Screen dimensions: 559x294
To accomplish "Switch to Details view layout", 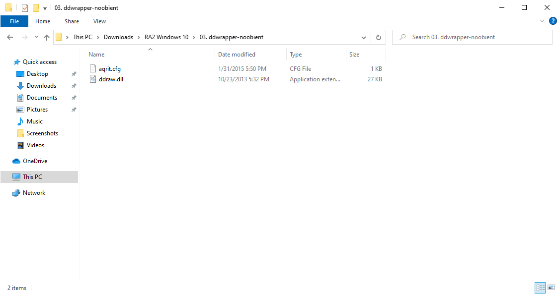I will pos(540,288).
